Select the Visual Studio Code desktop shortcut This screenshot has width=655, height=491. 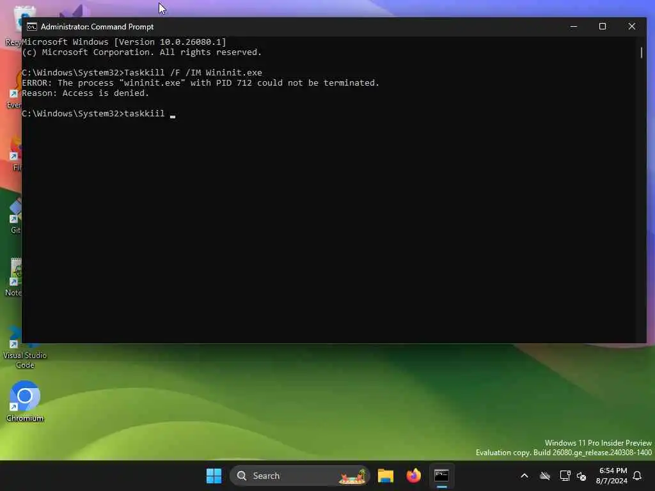25,347
